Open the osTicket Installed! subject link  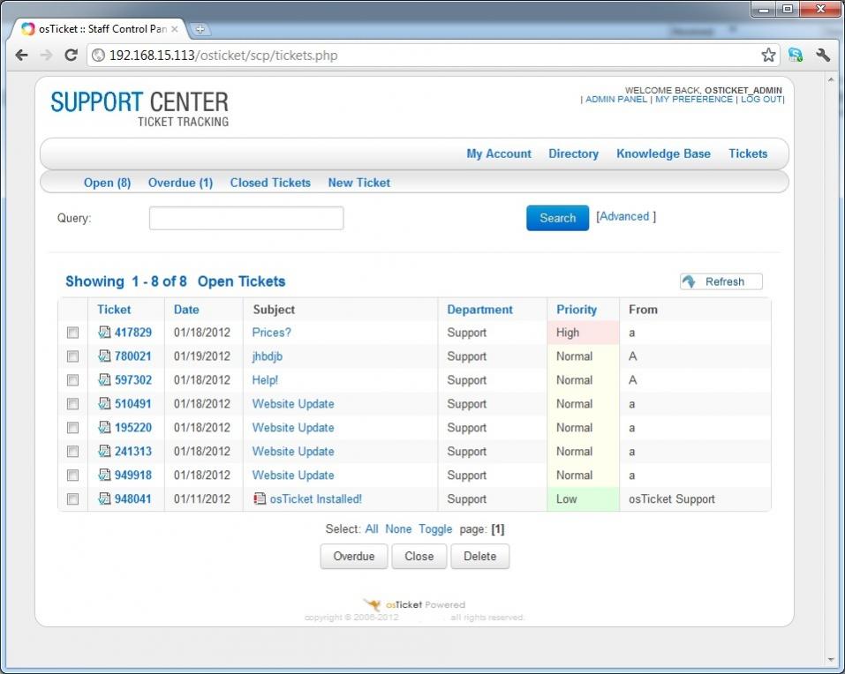coord(316,499)
